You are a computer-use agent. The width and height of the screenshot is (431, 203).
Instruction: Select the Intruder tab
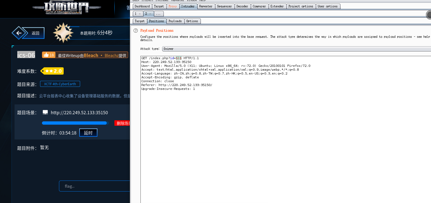188,6
